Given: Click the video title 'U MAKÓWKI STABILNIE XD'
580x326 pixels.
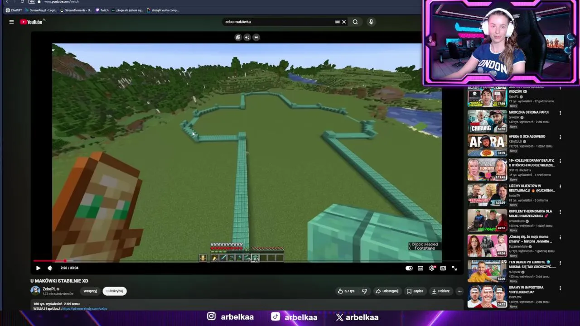Looking at the screenshot, I should click(59, 281).
